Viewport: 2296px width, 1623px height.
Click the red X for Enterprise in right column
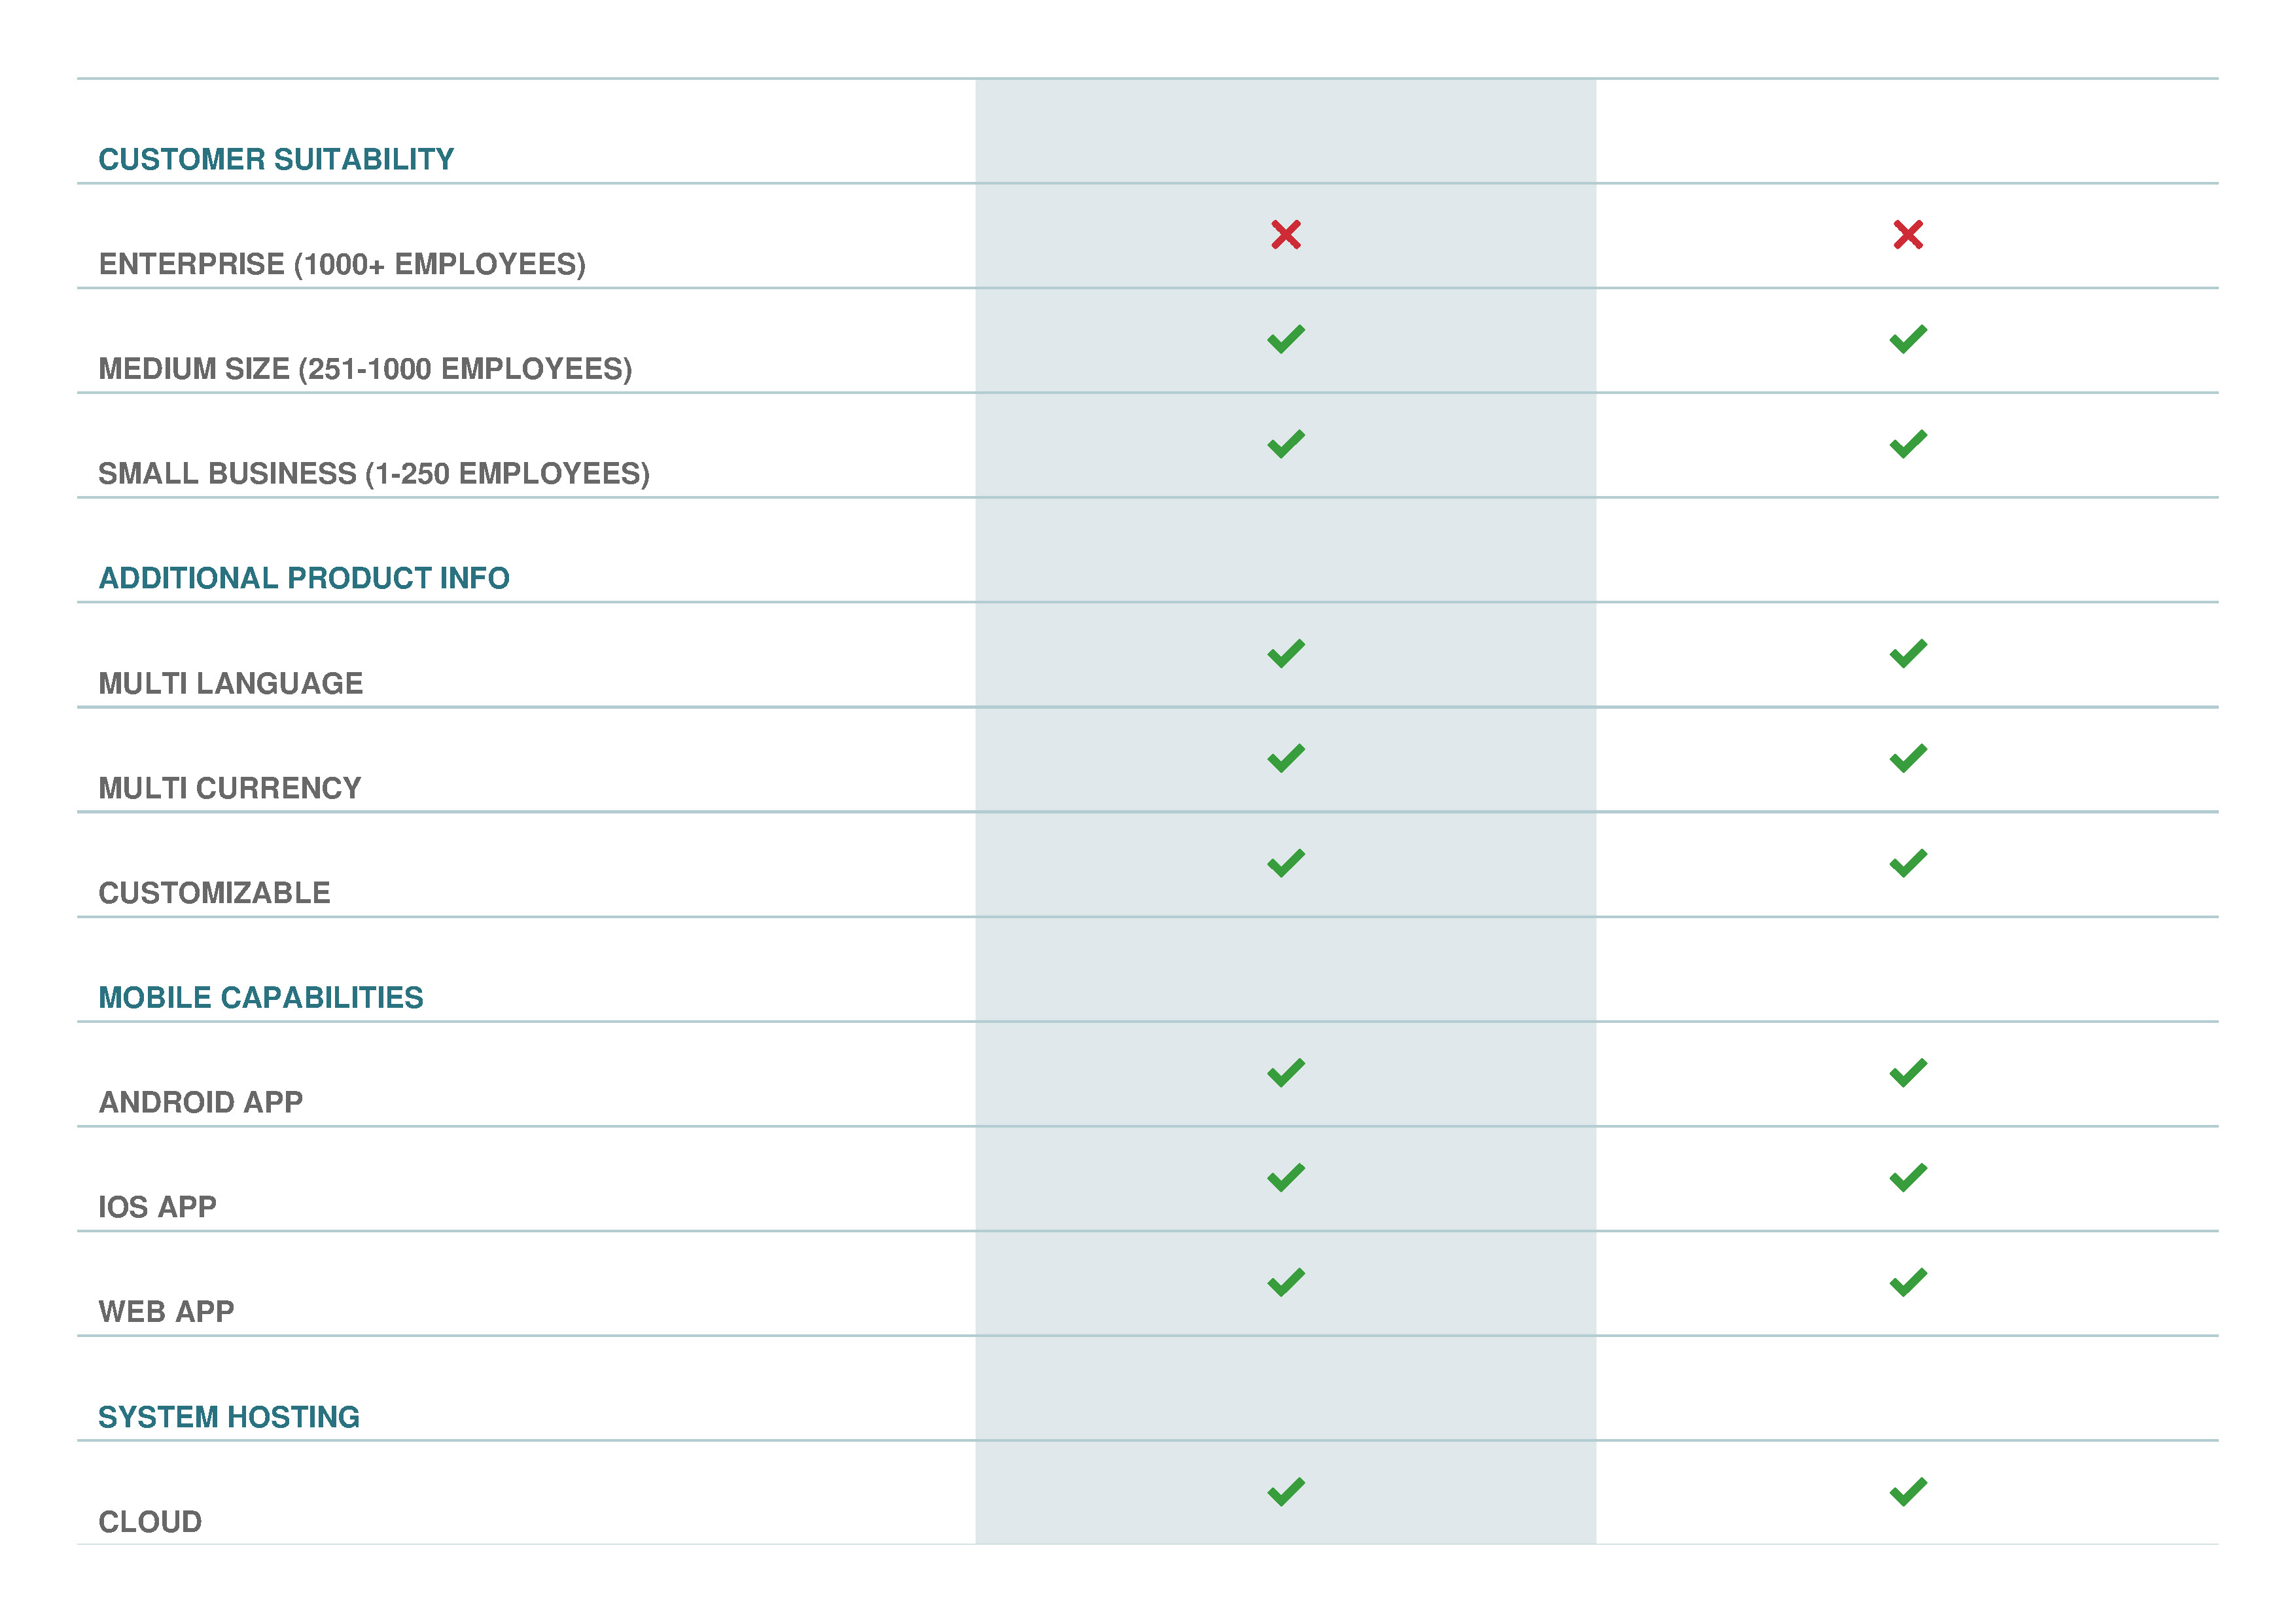pyautogui.click(x=1907, y=235)
